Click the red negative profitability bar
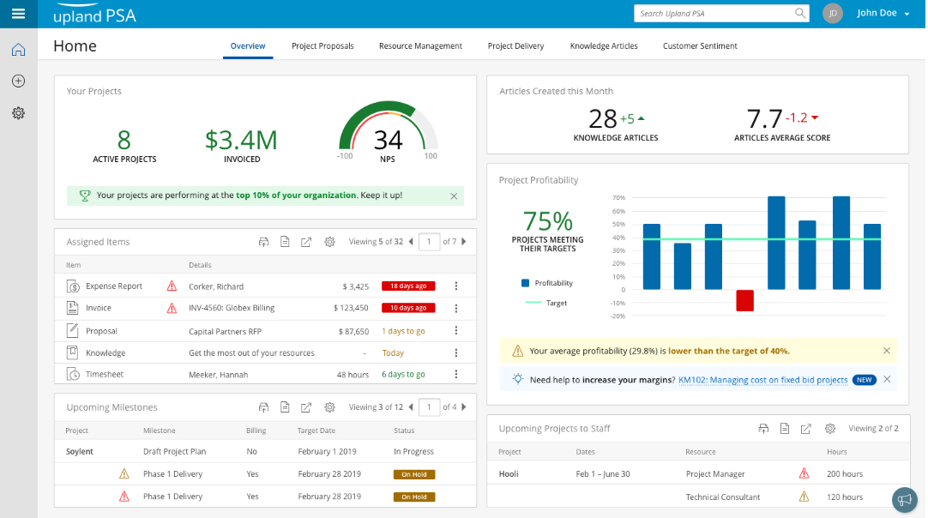 [x=744, y=300]
